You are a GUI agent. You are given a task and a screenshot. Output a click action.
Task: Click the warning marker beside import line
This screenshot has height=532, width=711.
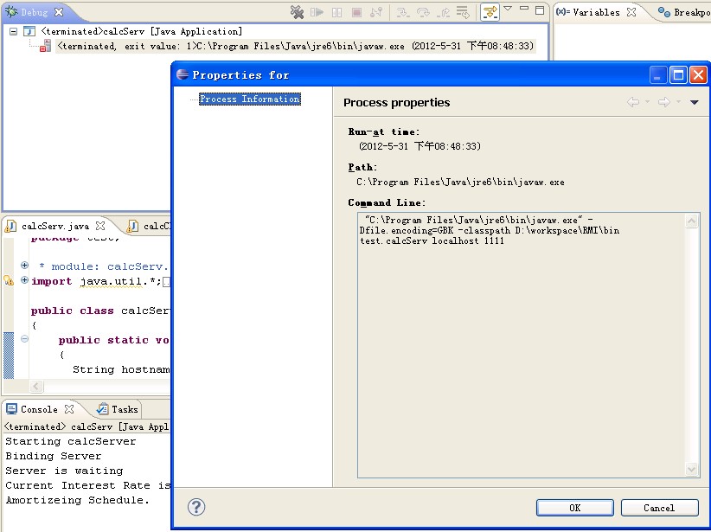pos(9,281)
